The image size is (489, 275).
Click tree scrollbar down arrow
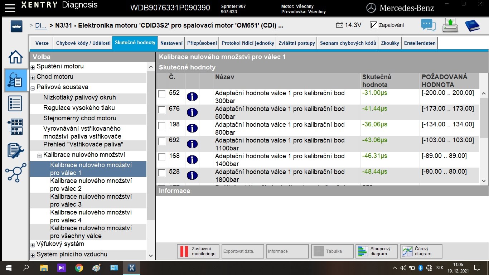tap(151, 256)
